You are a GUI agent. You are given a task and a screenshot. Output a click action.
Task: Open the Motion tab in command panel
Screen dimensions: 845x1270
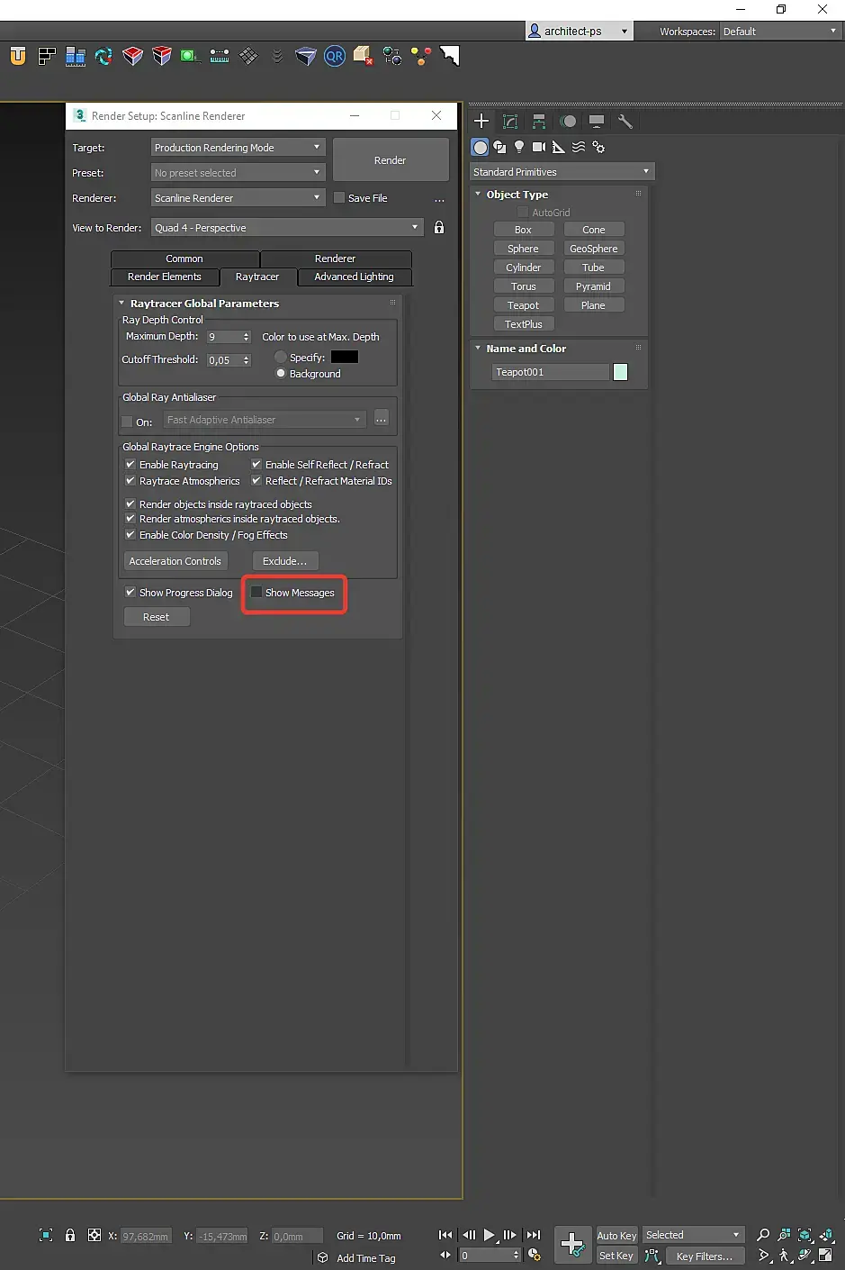coord(568,121)
